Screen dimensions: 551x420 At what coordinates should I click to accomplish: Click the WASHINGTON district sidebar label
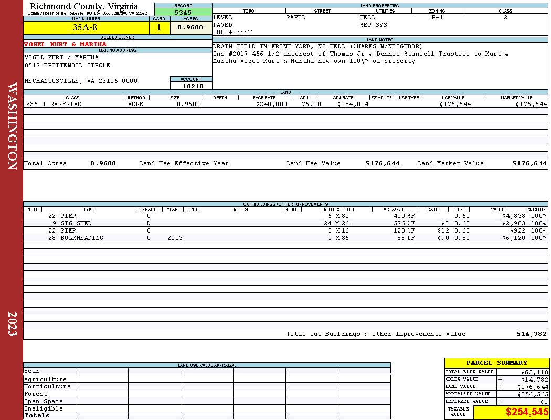12,126
